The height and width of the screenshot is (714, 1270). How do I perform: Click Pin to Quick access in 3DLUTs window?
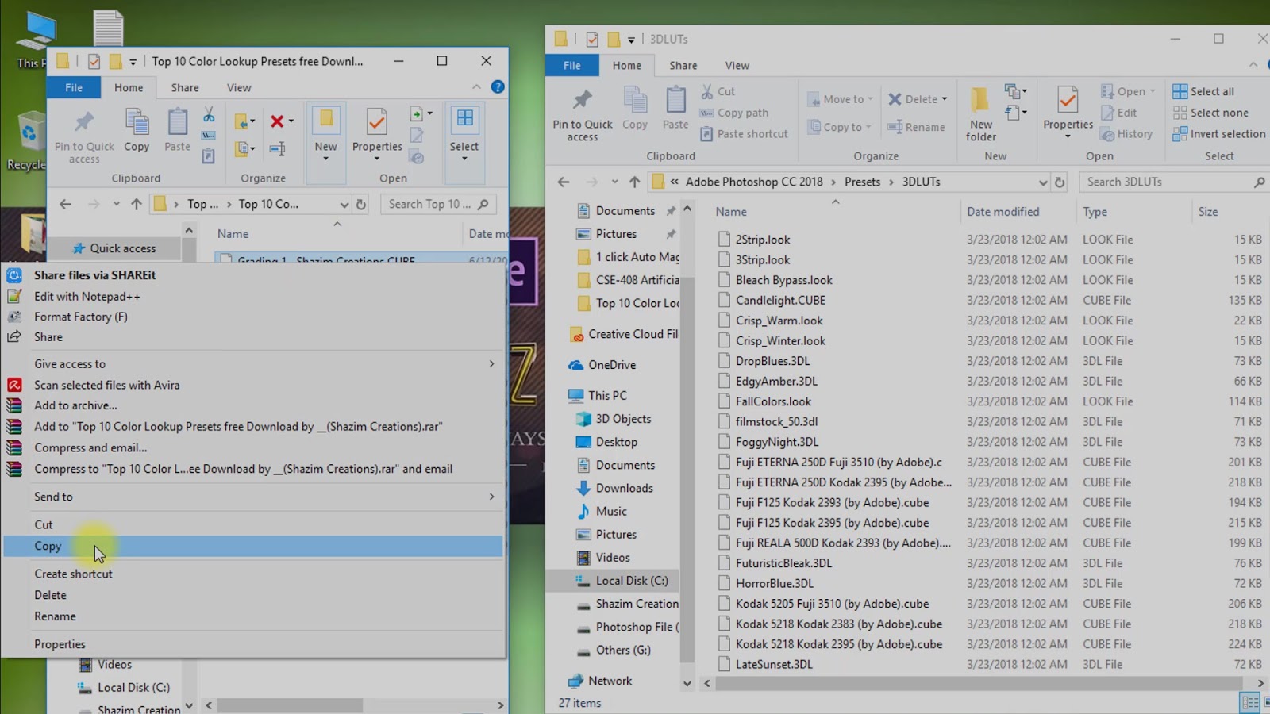(x=583, y=115)
